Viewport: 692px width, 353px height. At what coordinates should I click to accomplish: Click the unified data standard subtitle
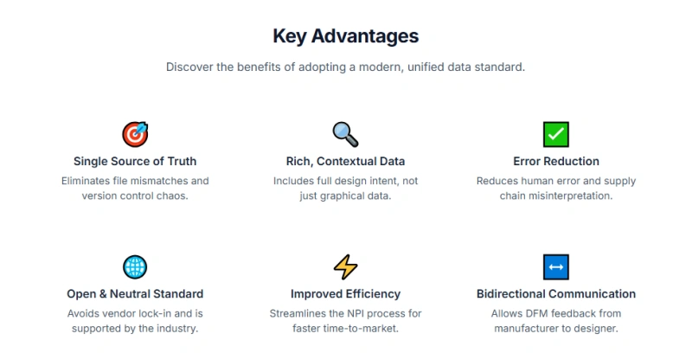click(x=345, y=67)
